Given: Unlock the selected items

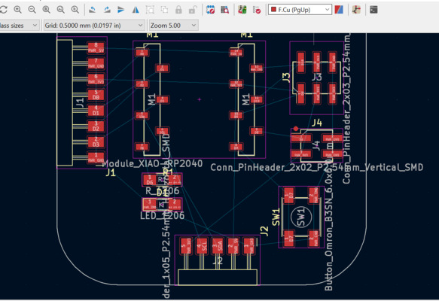Looking at the screenshot, I should point(193,10).
